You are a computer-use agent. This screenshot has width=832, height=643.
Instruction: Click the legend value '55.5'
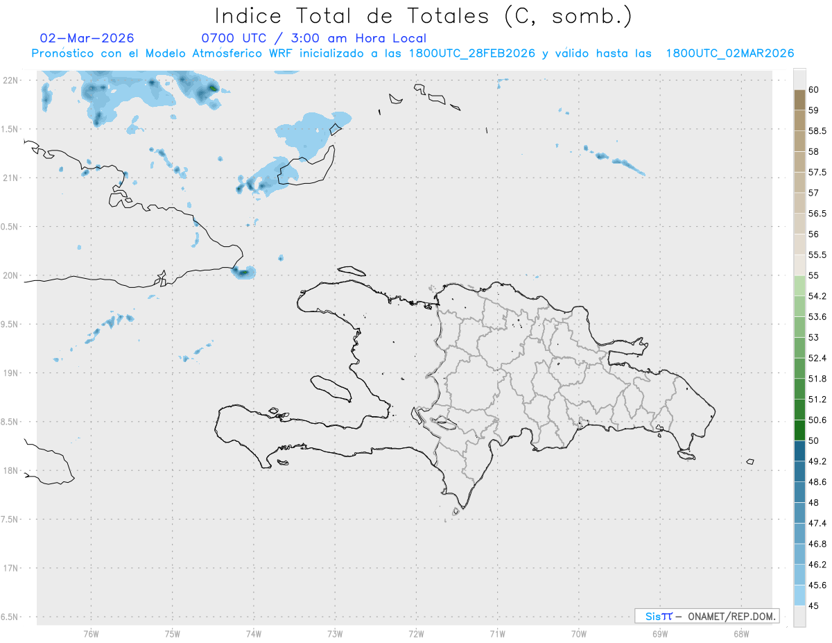(x=817, y=255)
